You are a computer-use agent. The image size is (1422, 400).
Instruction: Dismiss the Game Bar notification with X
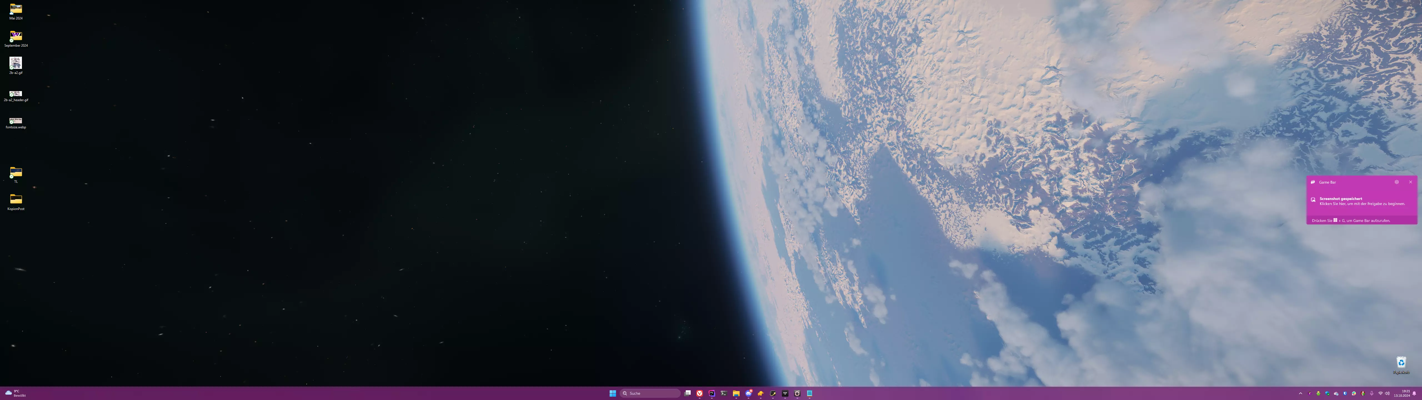[x=1410, y=182]
